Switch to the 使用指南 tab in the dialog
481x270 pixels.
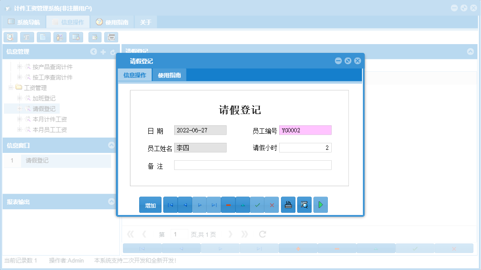tap(169, 75)
